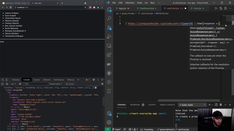Viewport: 234px width, 131px height.
Task: Click the new terminal plus icon
Action: click(x=210, y=105)
